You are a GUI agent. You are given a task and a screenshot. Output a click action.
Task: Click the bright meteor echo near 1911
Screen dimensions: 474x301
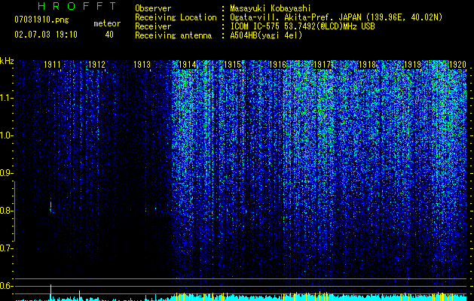point(50,206)
